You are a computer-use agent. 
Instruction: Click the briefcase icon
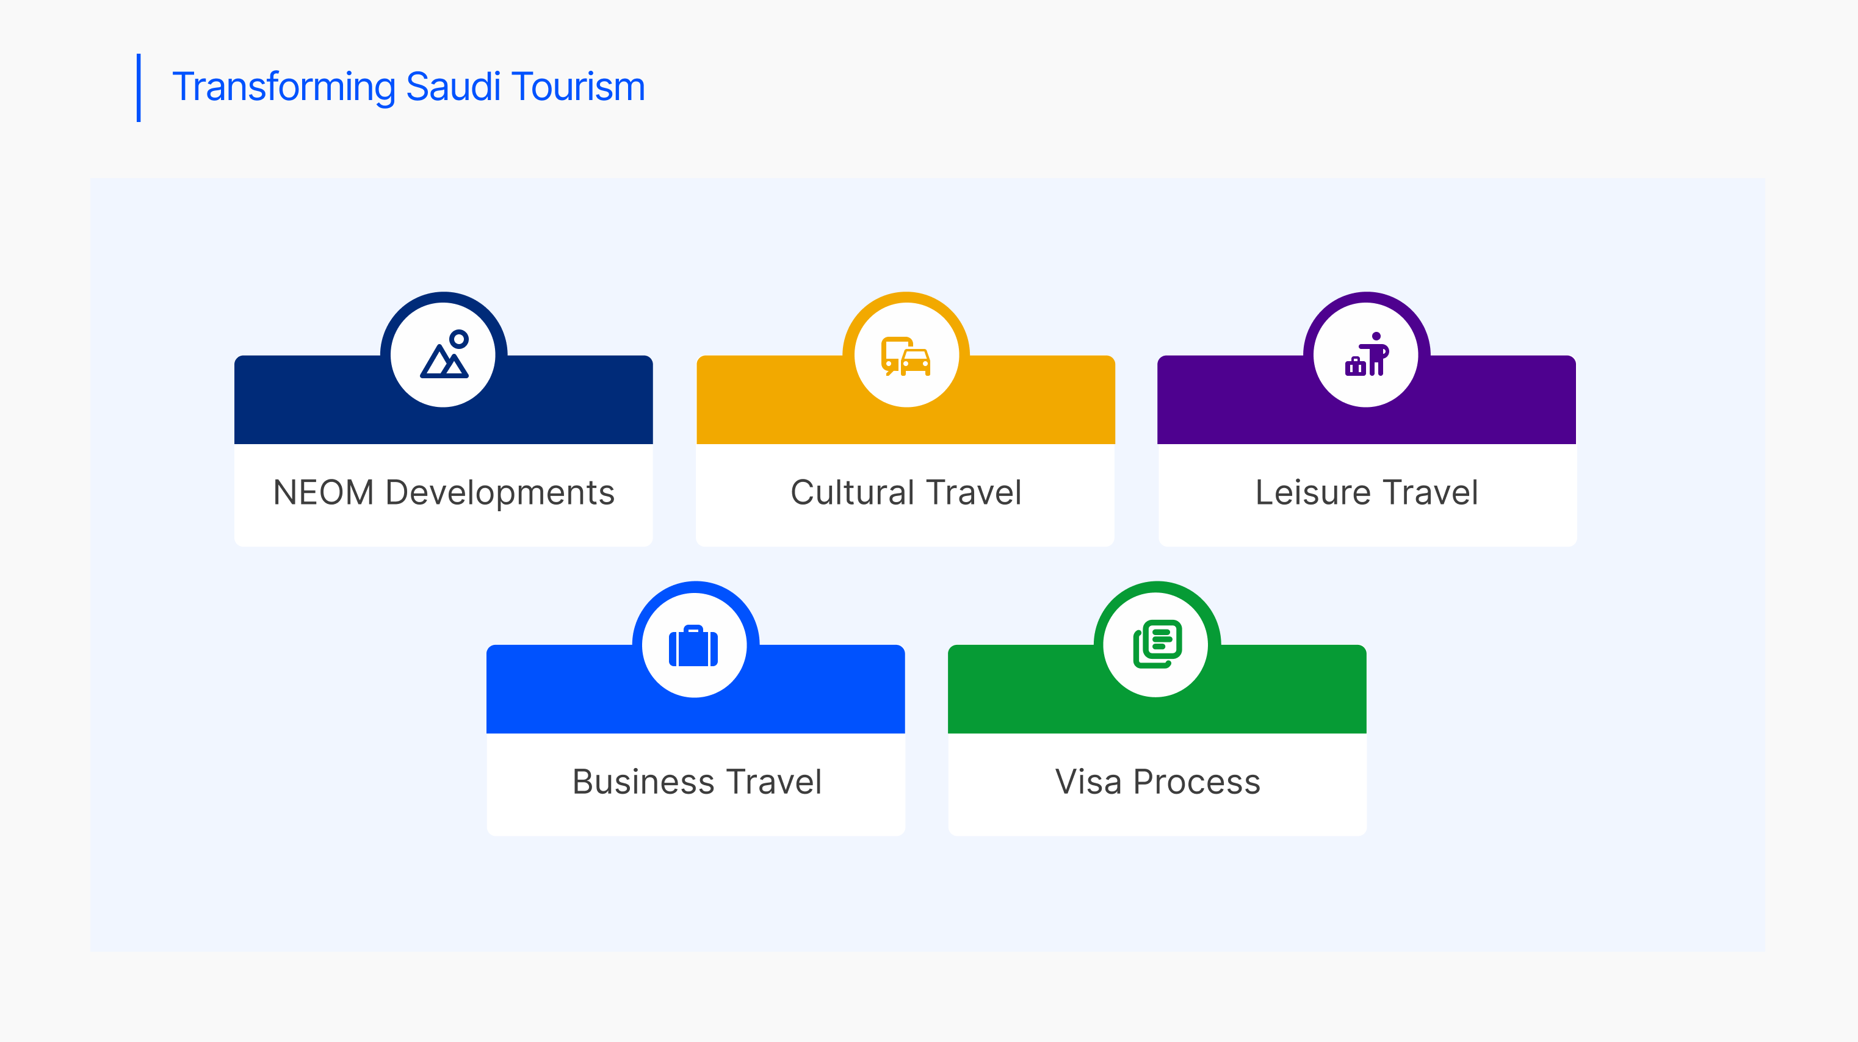[694, 645]
